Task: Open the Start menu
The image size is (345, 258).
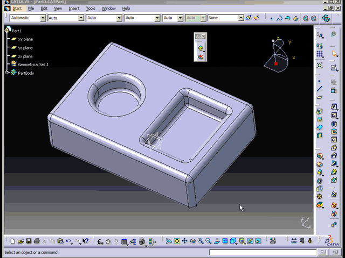Action: click(17, 9)
